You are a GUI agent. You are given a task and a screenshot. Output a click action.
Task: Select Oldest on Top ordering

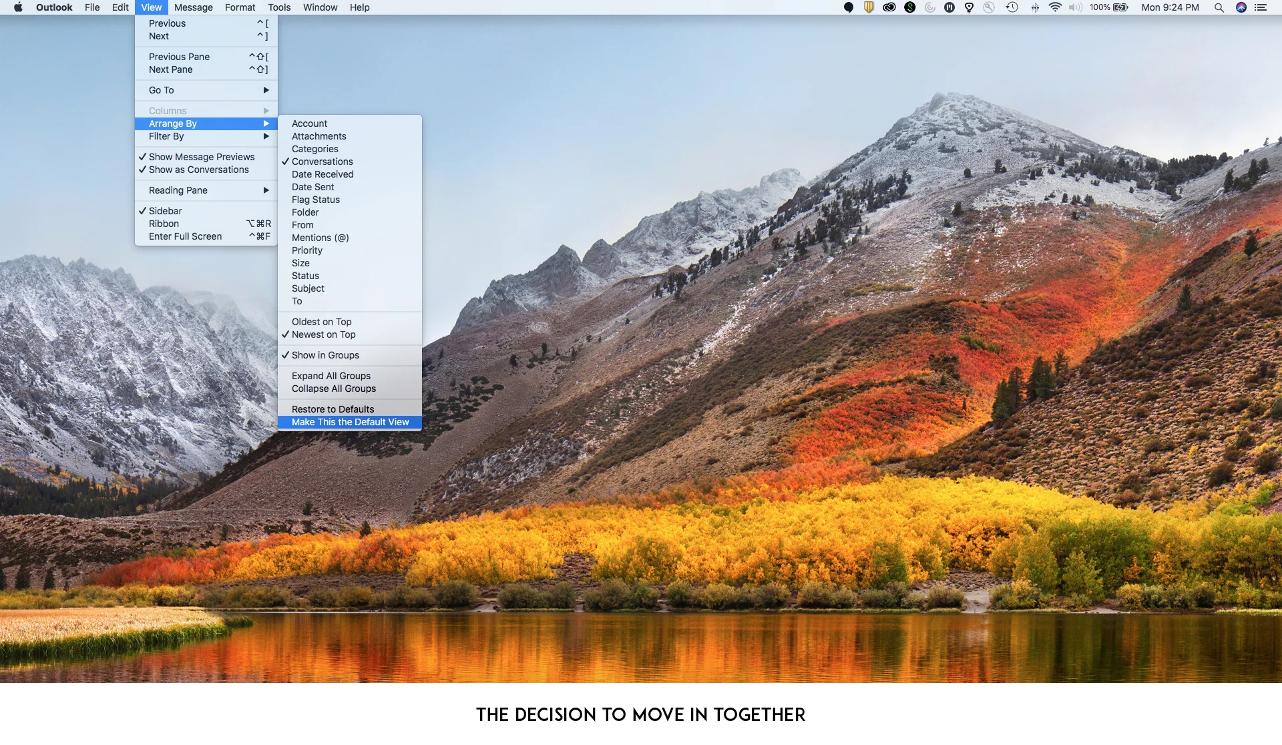[321, 322]
